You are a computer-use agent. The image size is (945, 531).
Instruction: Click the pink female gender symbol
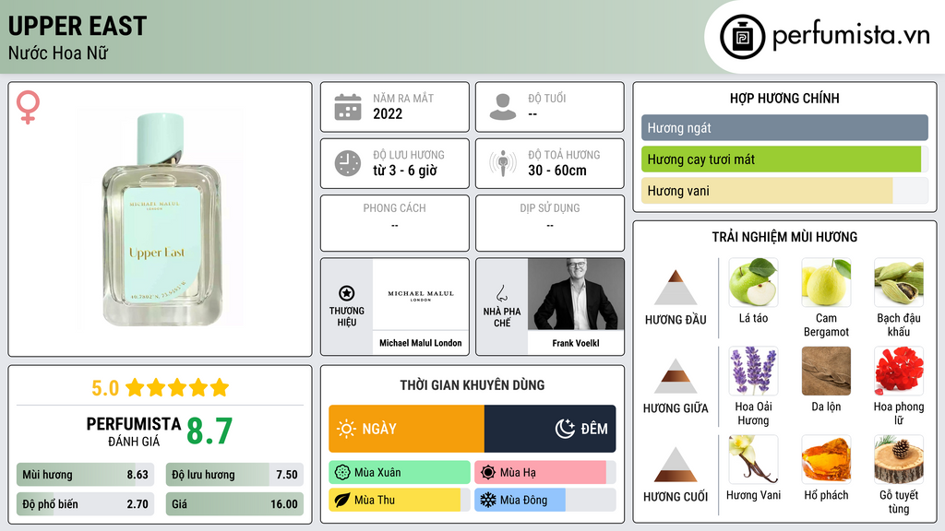tap(28, 107)
